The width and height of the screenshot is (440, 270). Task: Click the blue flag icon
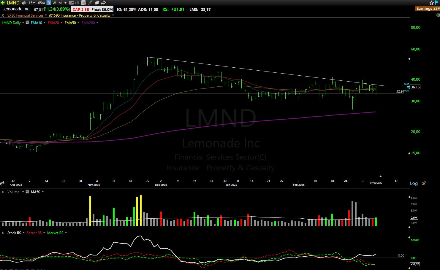[x=437, y=3]
